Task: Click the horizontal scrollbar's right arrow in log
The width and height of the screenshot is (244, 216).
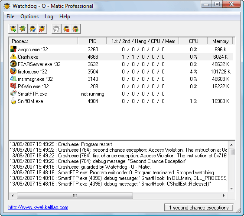Action: click(x=224, y=196)
